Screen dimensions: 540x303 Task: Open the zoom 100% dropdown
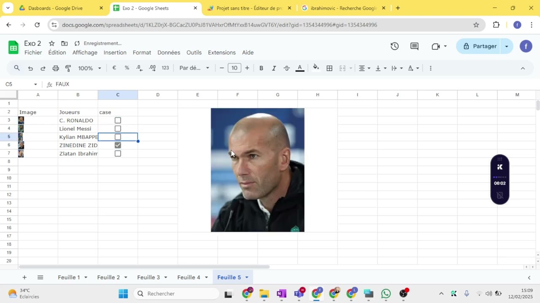pos(90,68)
